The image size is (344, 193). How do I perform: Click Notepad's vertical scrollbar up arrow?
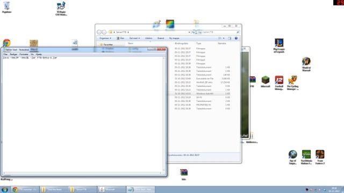pyautogui.click(x=164, y=58)
